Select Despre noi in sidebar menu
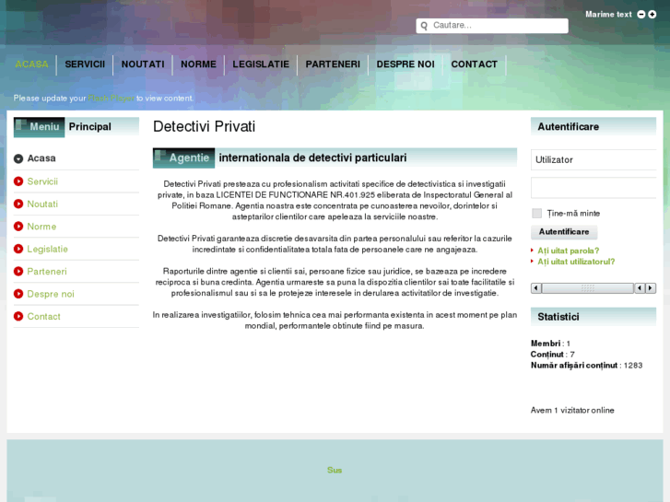The width and height of the screenshot is (670, 502). coord(51,294)
